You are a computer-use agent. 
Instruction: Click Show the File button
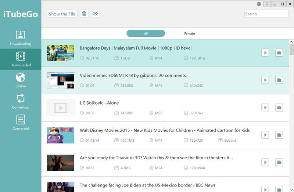click(62, 14)
